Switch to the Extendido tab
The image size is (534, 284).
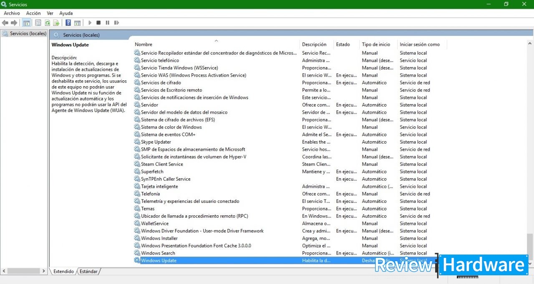[x=63, y=272]
